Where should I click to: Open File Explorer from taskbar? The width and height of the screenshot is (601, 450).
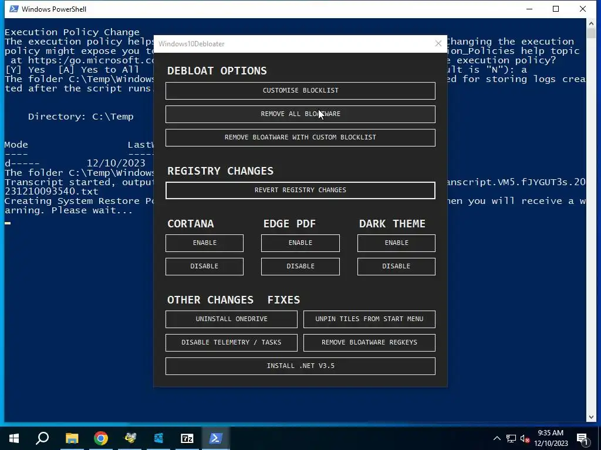click(72, 438)
